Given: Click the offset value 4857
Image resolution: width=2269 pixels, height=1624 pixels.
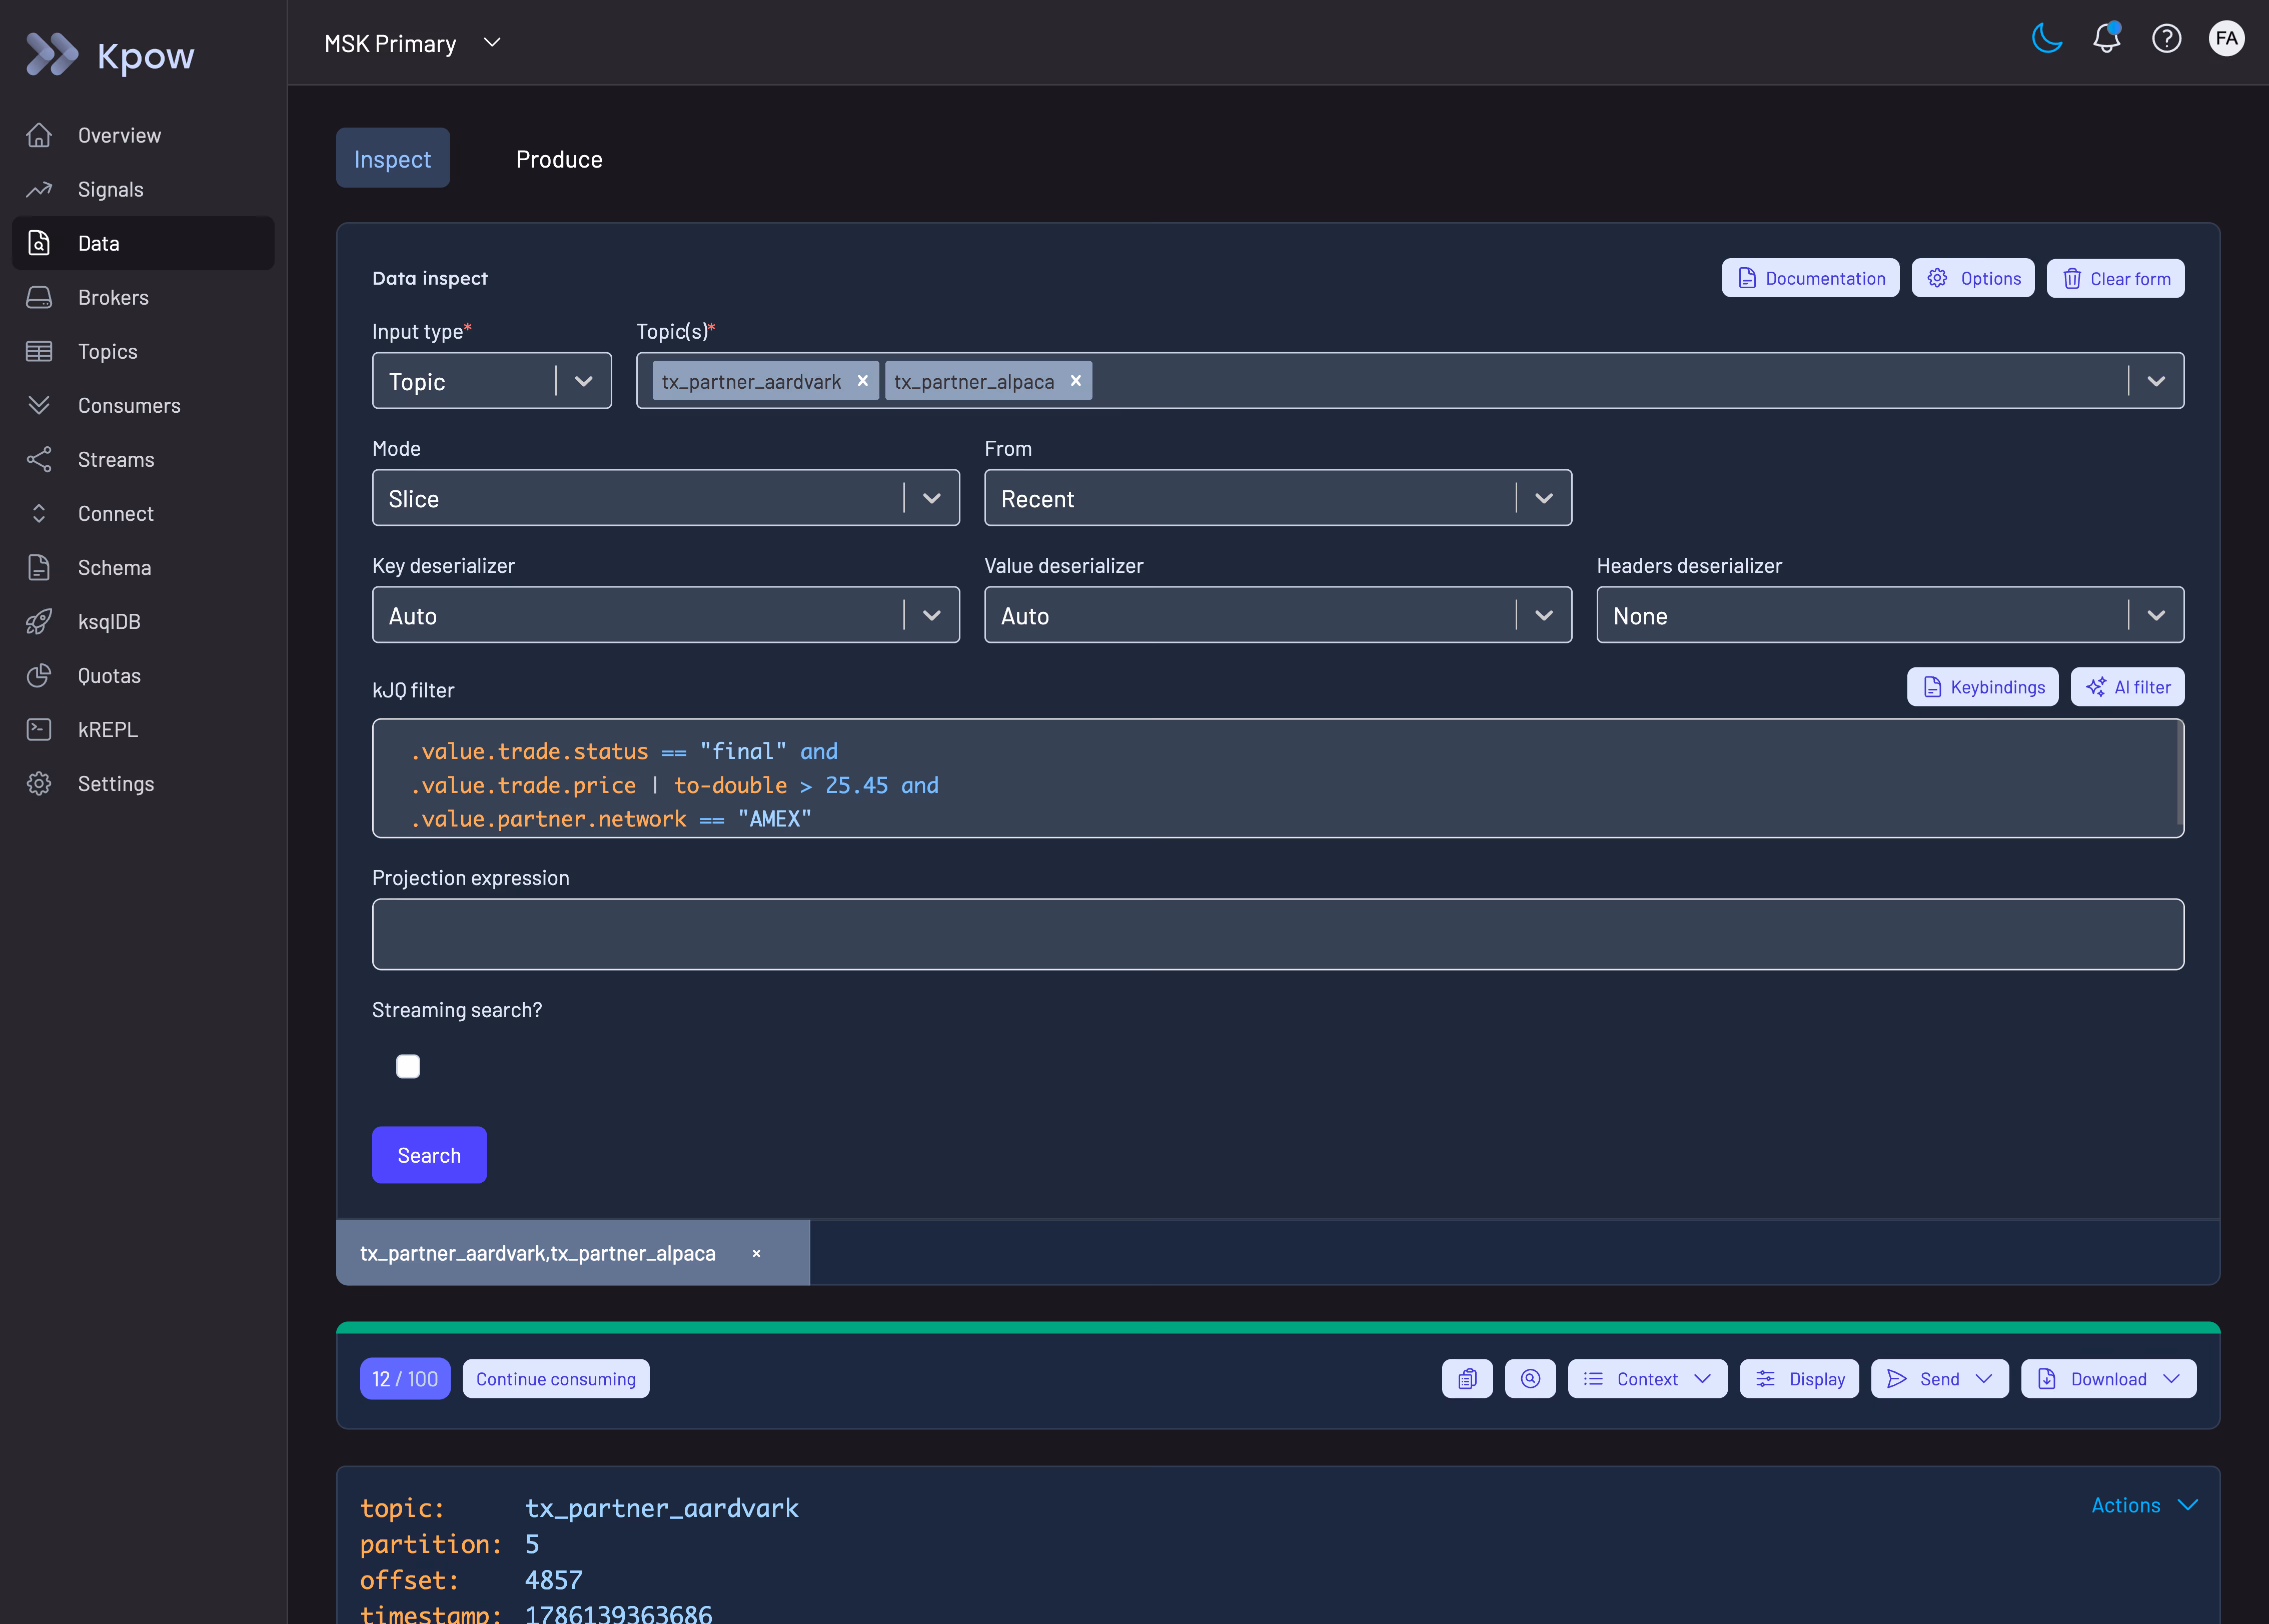Looking at the screenshot, I should pyautogui.click(x=554, y=1580).
